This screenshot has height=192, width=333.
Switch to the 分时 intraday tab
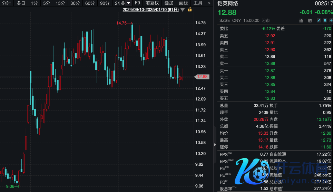click(7, 3)
